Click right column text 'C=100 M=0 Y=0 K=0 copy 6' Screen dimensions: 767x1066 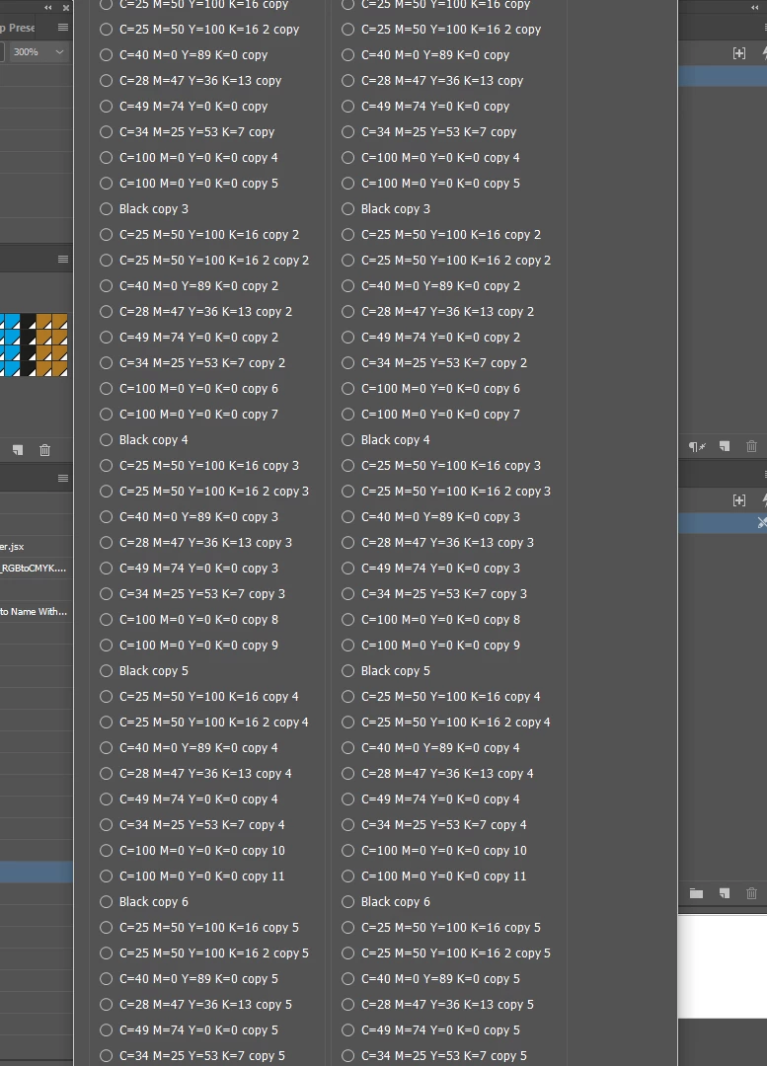click(x=440, y=389)
